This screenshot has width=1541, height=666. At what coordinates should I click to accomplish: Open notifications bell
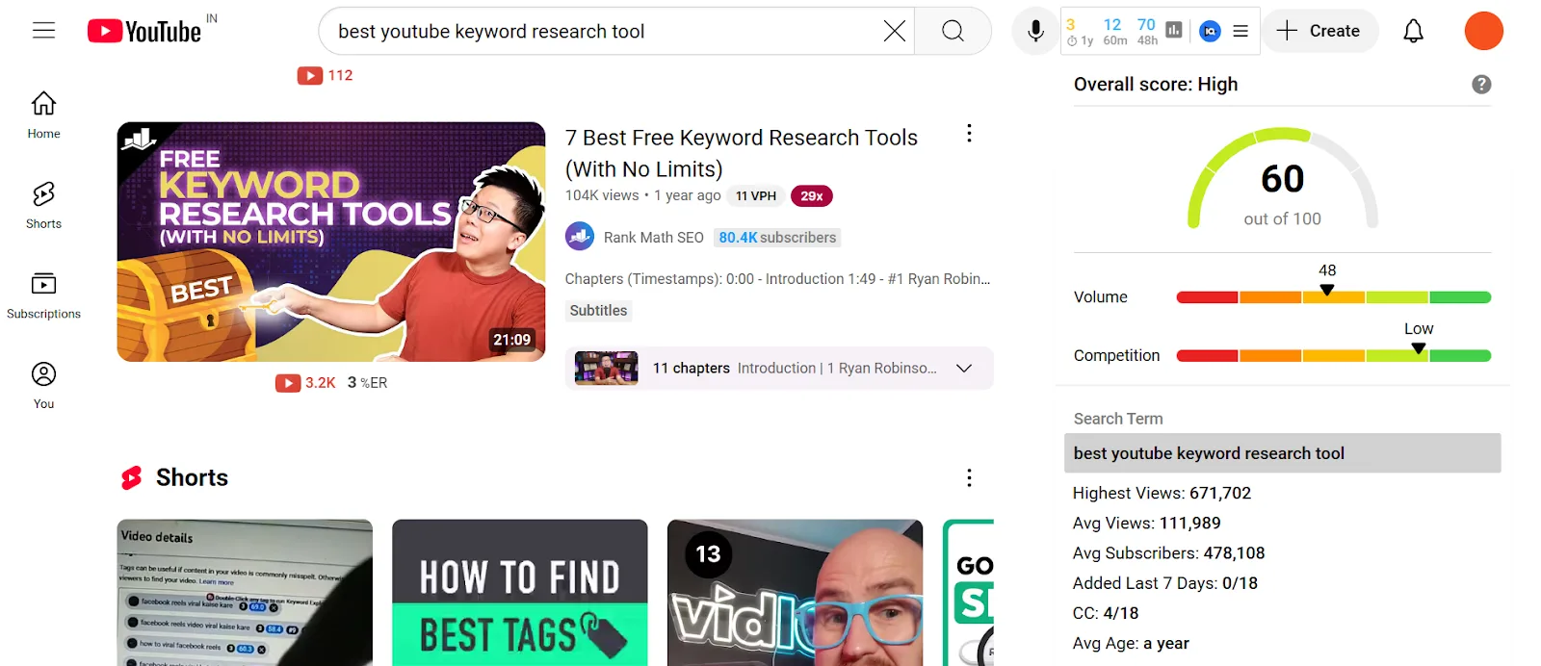1413,31
